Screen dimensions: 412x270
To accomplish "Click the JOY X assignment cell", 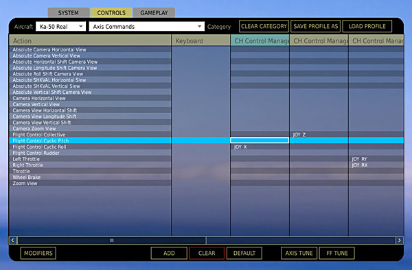I will pos(260,147).
